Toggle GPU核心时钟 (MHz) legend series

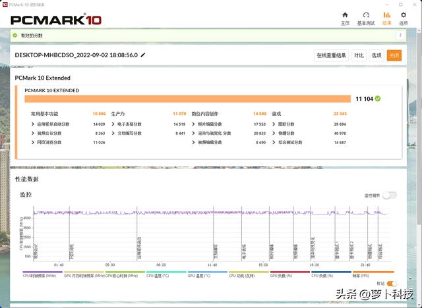[125, 274]
